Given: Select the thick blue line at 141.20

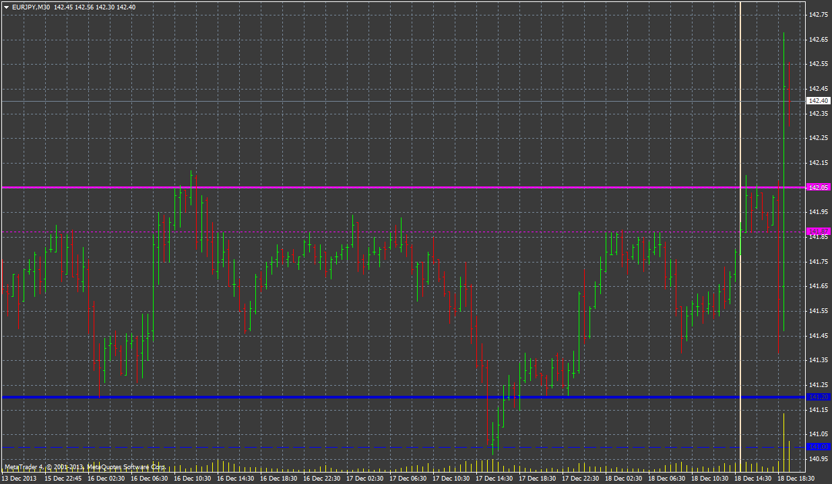Looking at the screenshot, I should (x=404, y=397).
